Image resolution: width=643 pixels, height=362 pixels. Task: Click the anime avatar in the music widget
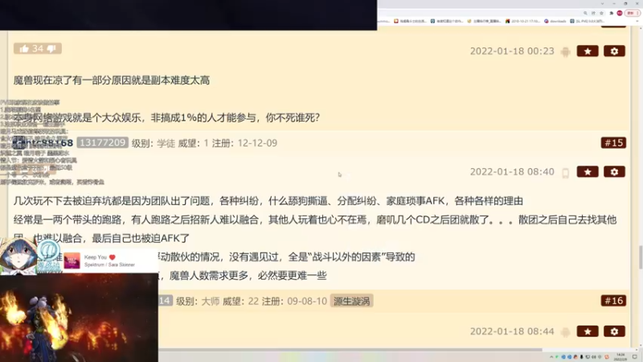pos(18,255)
